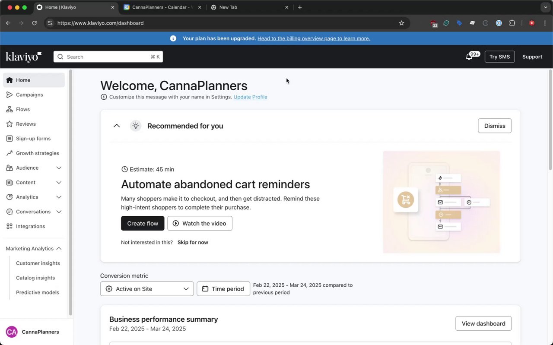Collapse the Recommended for you section

[x=117, y=126]
